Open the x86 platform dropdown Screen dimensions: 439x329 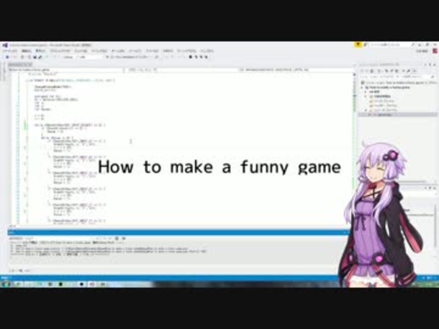tap(90, 57)
